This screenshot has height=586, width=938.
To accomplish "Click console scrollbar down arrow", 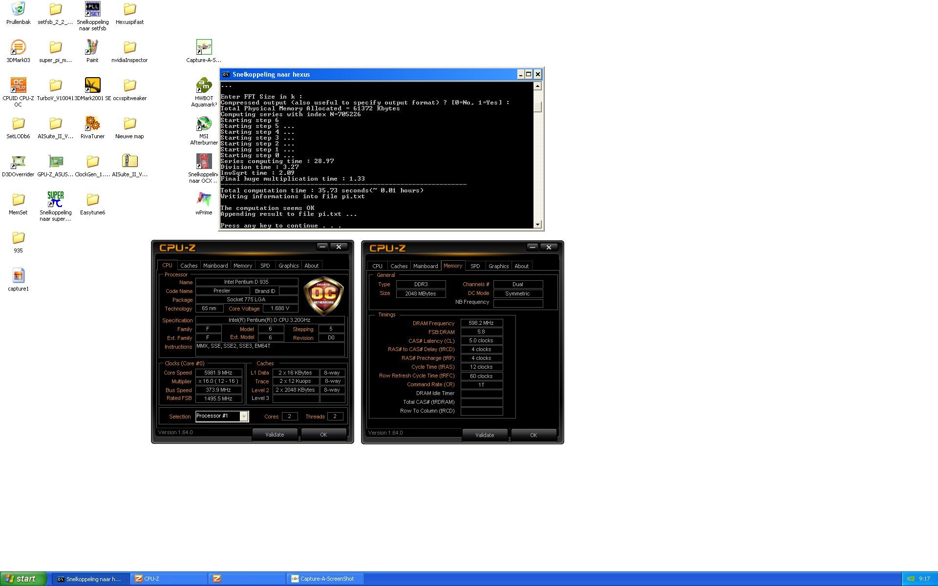I will [x=537, y=225].
